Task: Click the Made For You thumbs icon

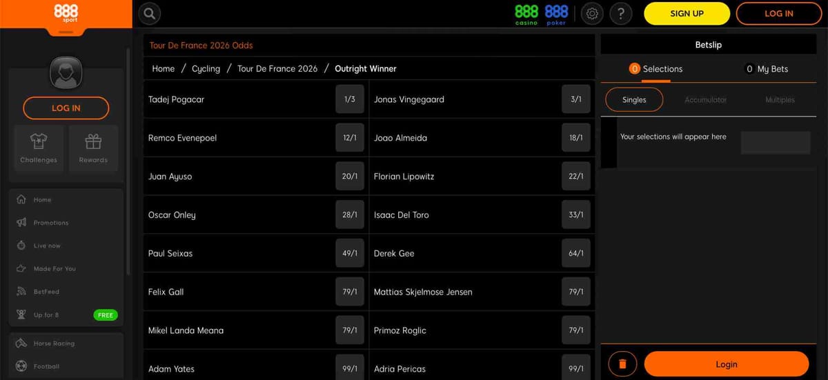Action: [21, 268]
